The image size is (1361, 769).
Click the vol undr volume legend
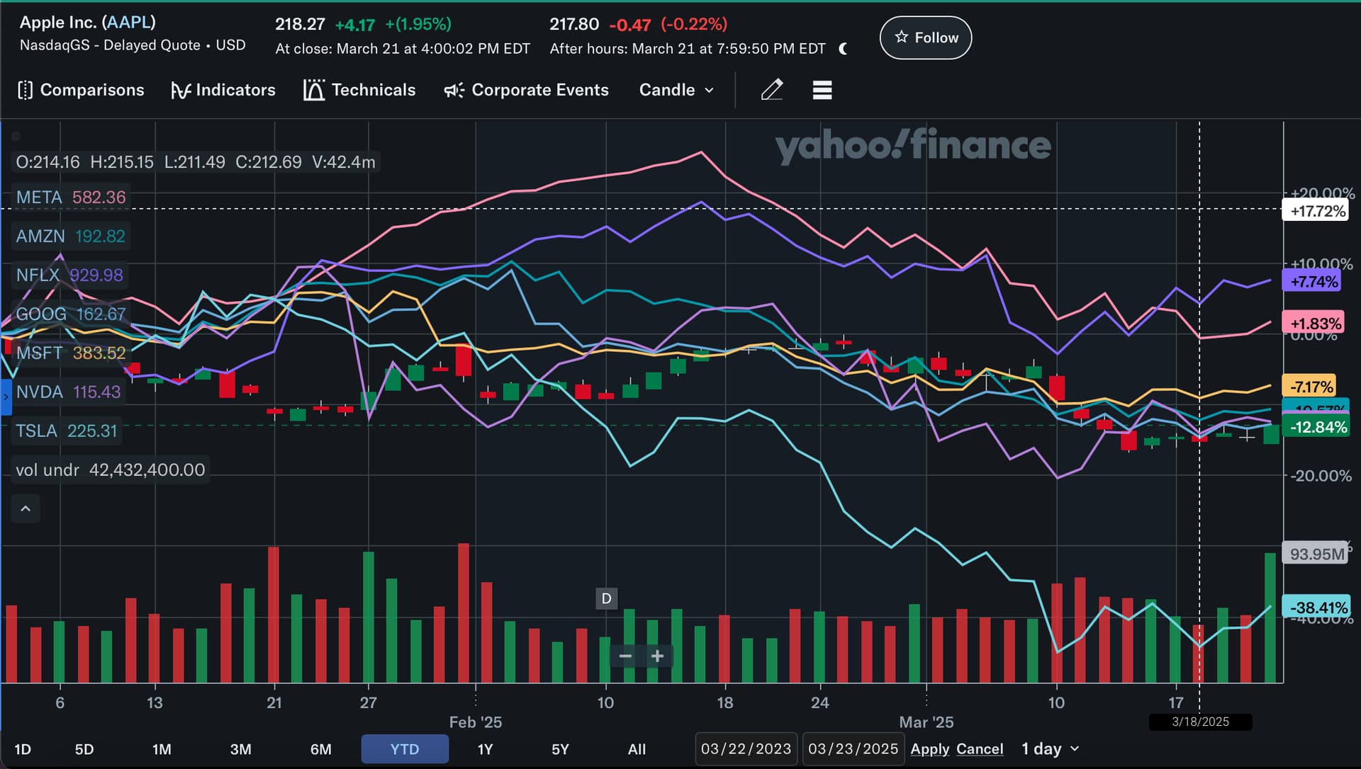tap(111, 469)
